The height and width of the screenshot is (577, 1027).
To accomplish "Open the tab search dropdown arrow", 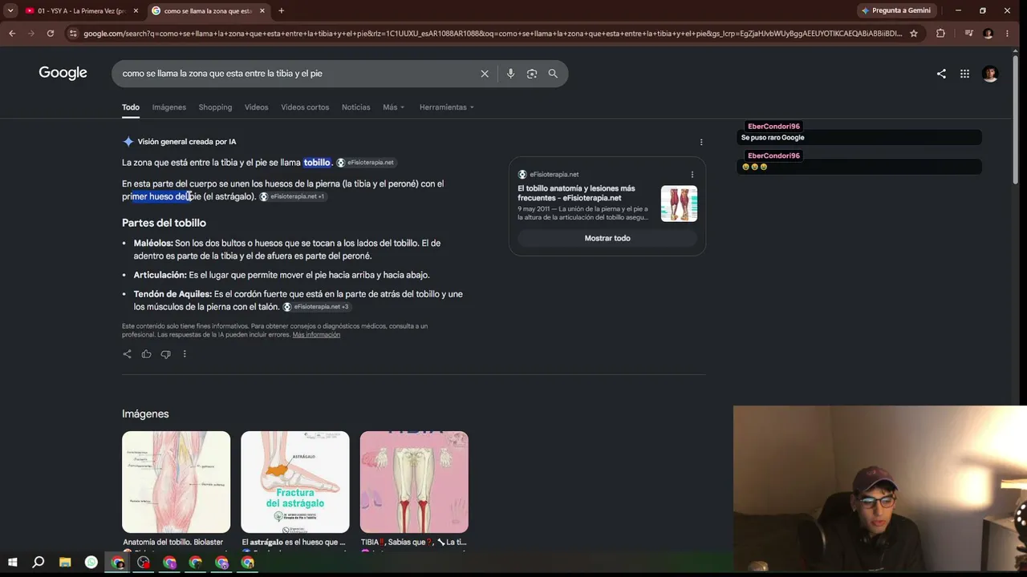I will pyautogui.click(x=10, y=11).
